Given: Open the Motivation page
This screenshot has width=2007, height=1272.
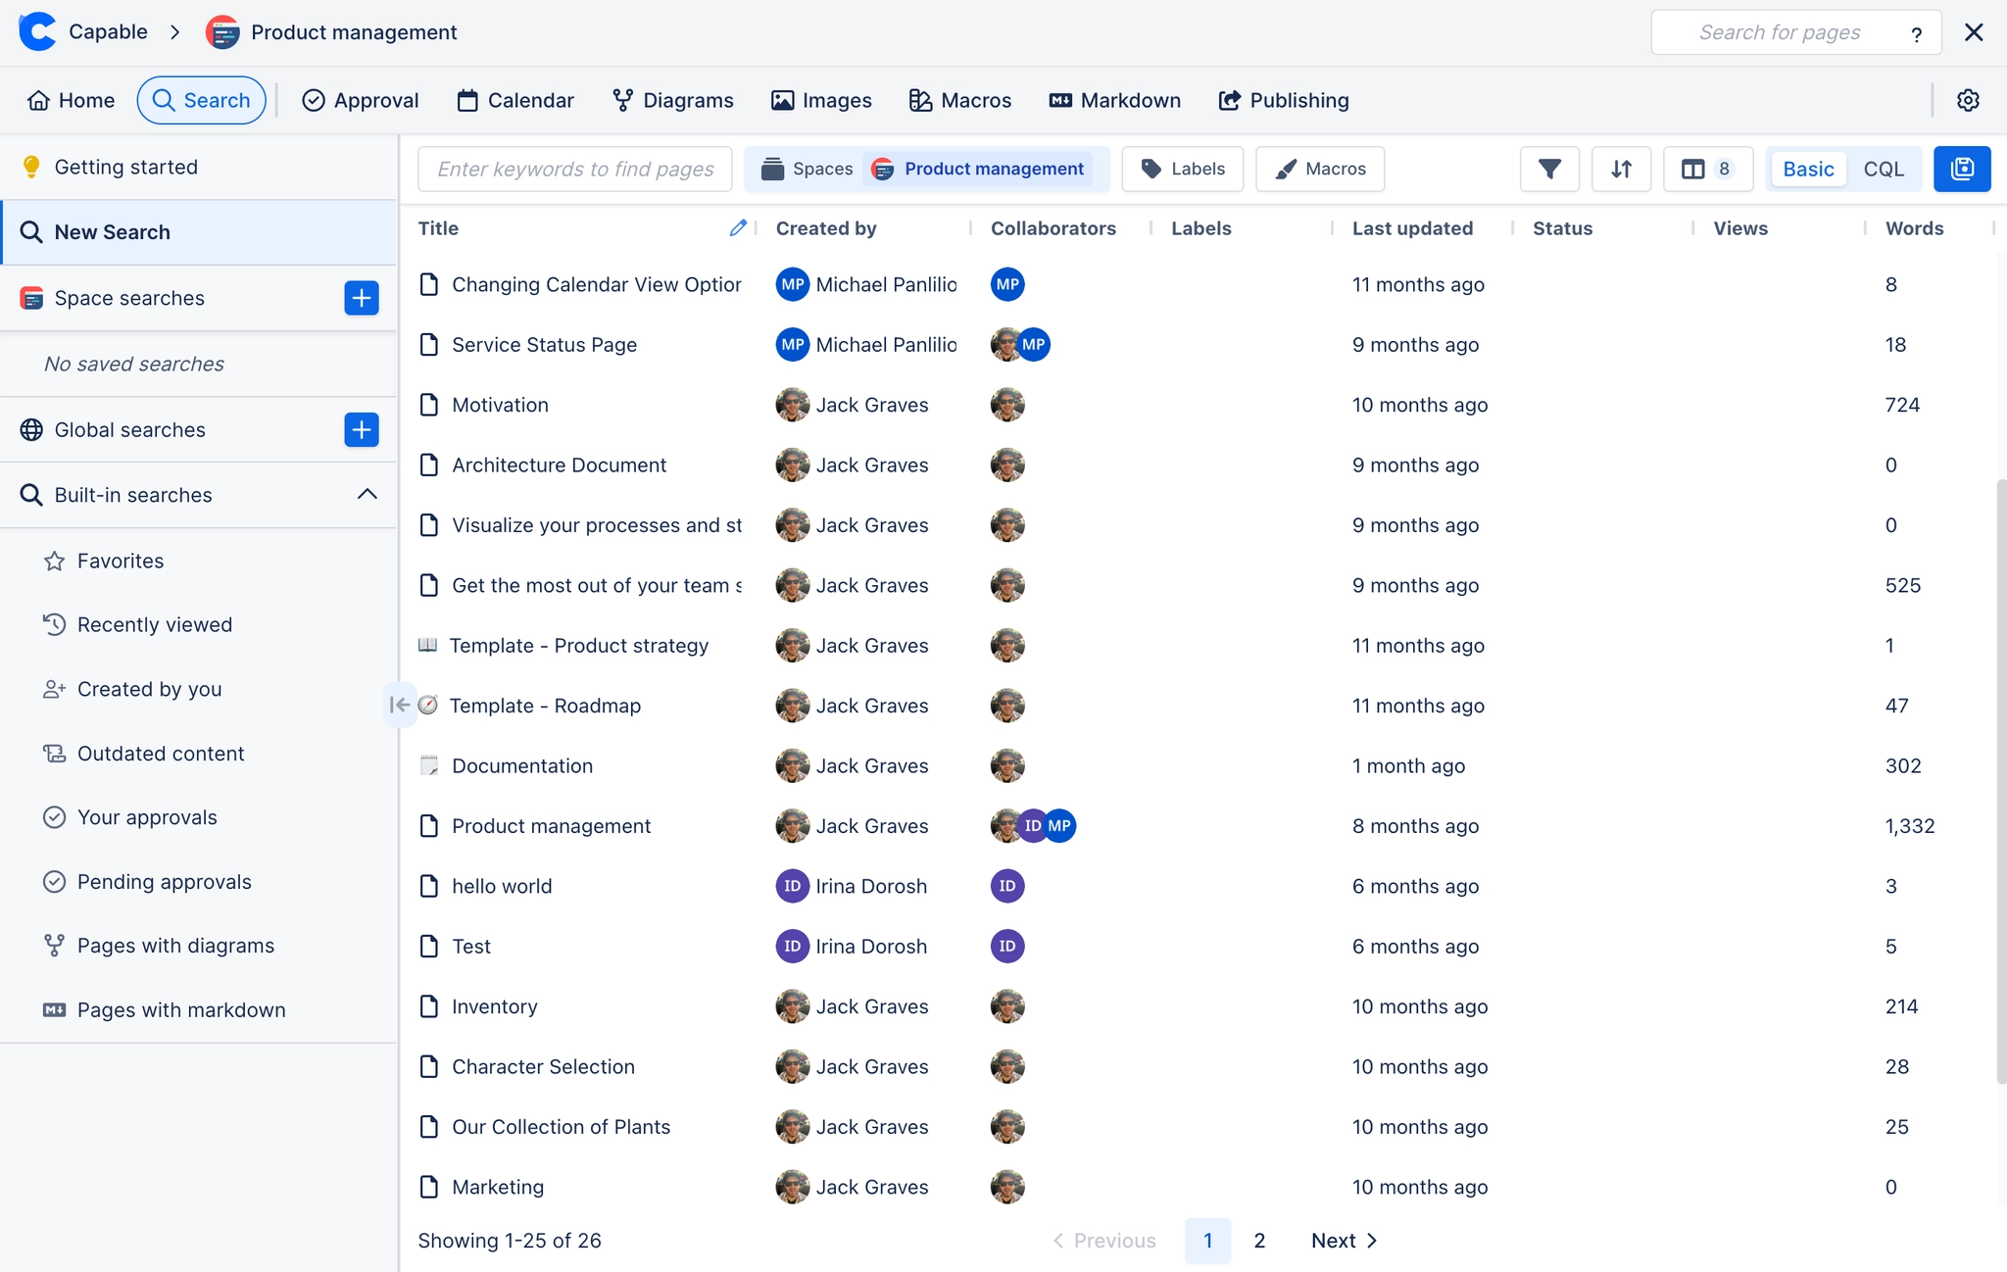Looking at the screenshot, I should click(500, 404).
